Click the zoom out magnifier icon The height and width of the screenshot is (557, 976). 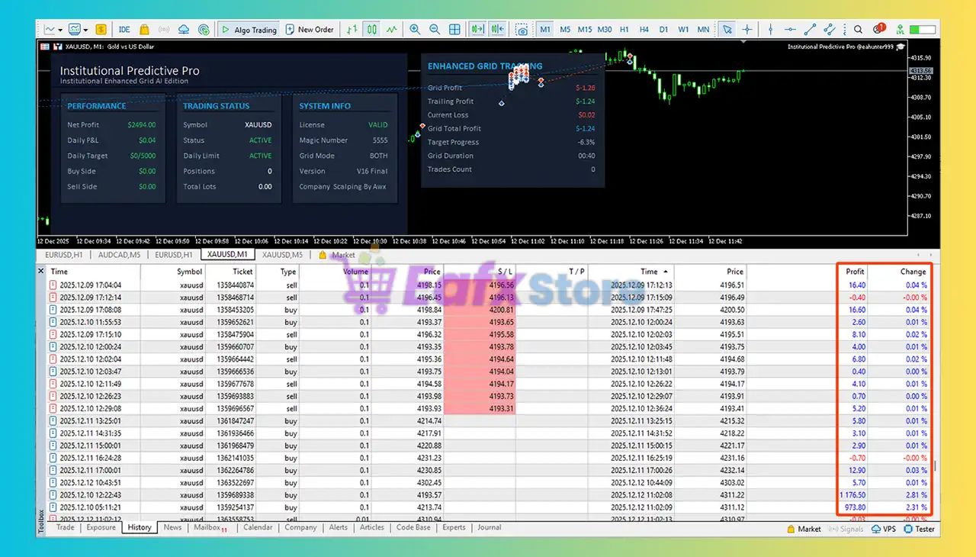[x=435, y=30]
